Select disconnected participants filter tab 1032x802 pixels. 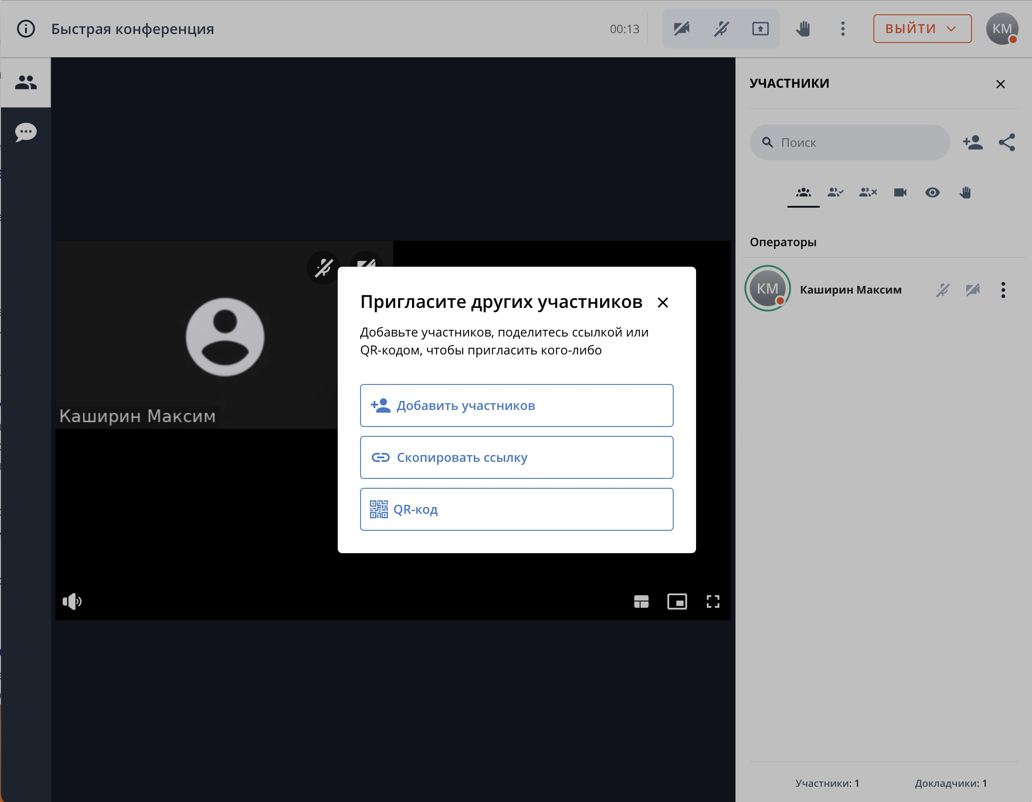click(868, 192)
